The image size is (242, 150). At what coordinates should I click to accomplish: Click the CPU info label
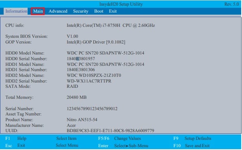[x=15, y=25]
